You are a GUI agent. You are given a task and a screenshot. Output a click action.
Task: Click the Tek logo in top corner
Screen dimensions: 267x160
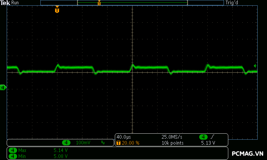[5, 3]
